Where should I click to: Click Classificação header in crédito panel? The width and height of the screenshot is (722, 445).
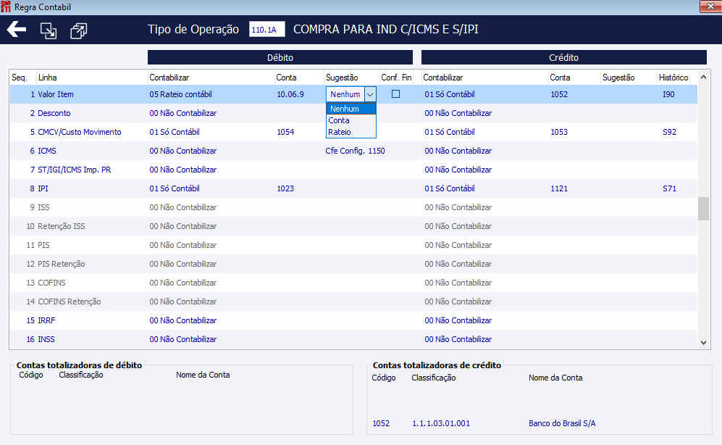click(x=434, y=378)
